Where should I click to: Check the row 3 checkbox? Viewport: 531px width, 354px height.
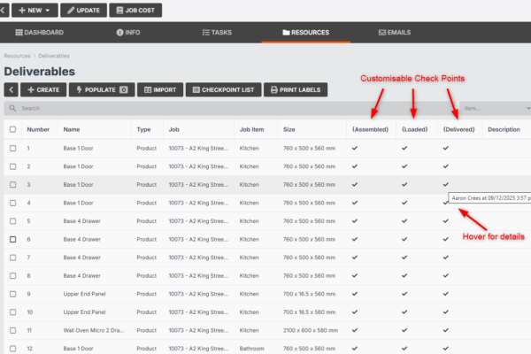(x=13, y=185)
